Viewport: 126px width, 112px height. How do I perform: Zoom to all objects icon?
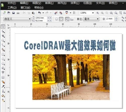click(111, 13)
